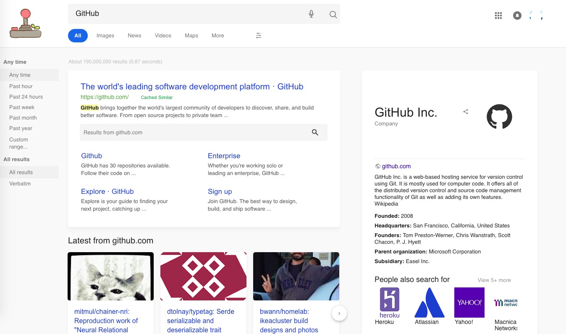The image size is (566, 334).
Task: Open the Explore · GitHub sitelink
Action: (x=107, y=191)
